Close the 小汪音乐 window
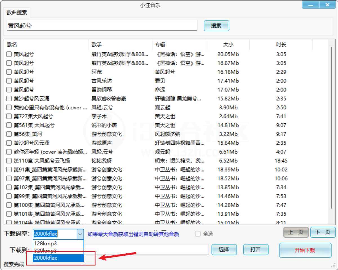The image size is (338, 270). (x=327, y=5)
